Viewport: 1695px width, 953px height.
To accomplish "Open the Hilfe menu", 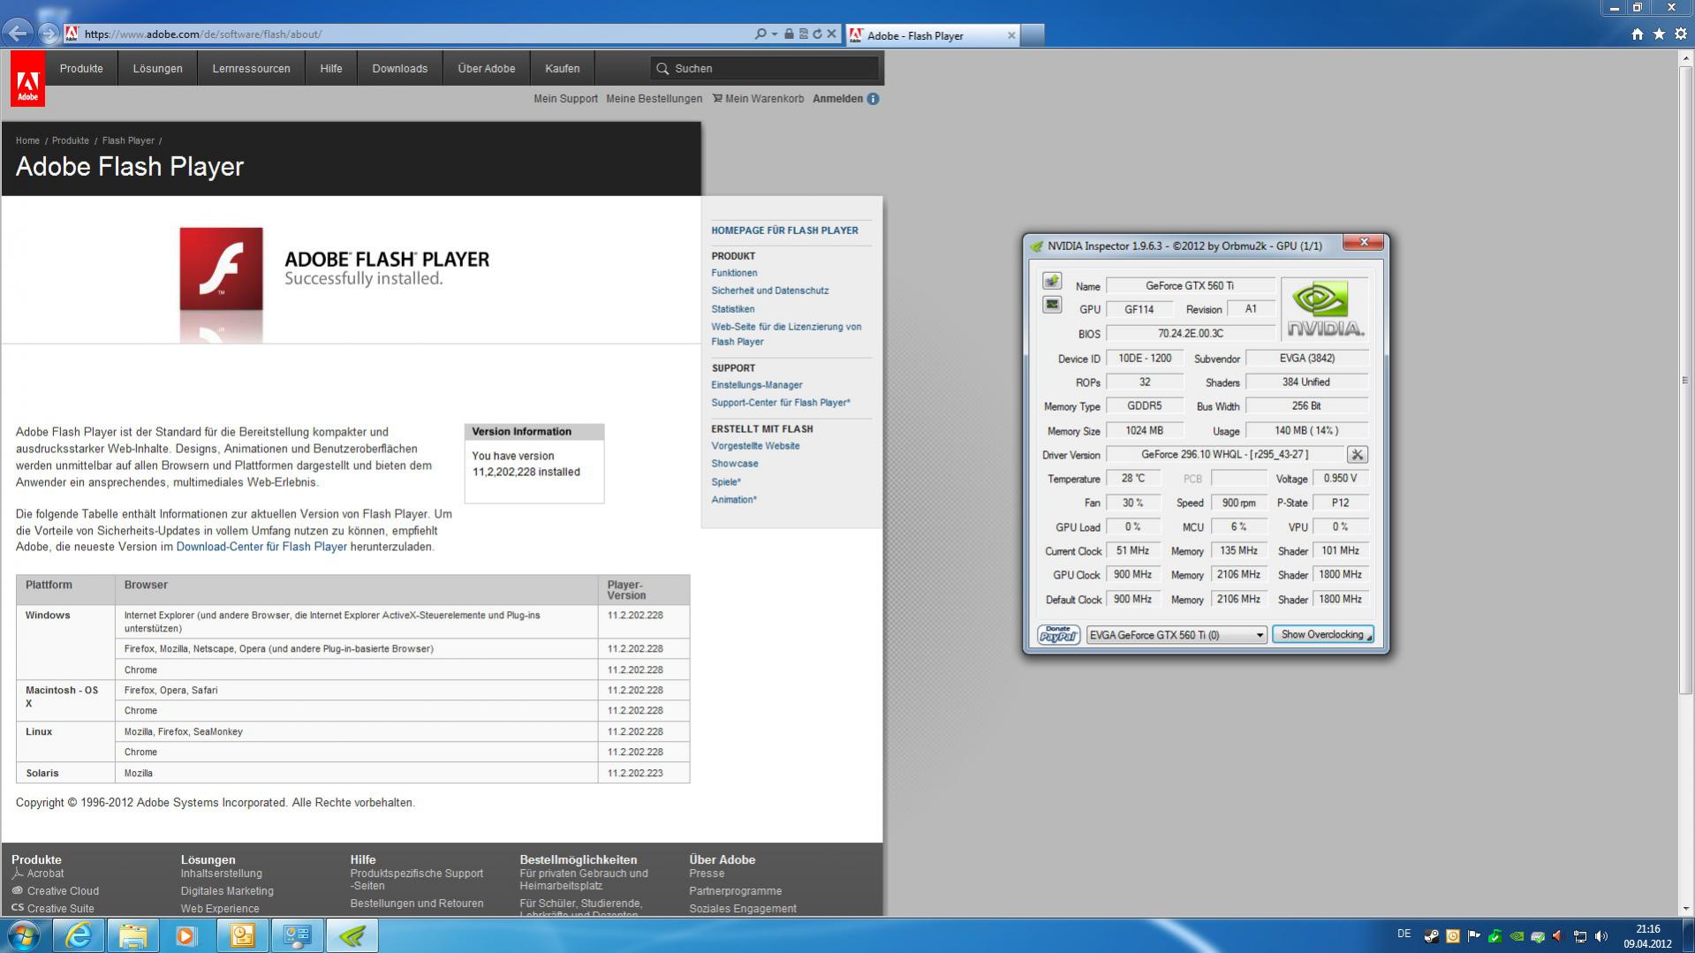I will [x=331, y=68].
